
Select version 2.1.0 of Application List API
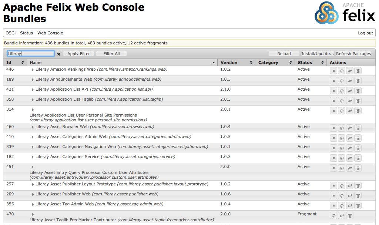(225, 90)
